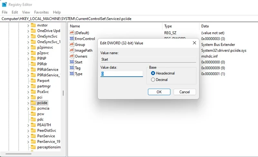Expand the nvstor tree node
Screen dimensions: 258x157
(28, 25)
